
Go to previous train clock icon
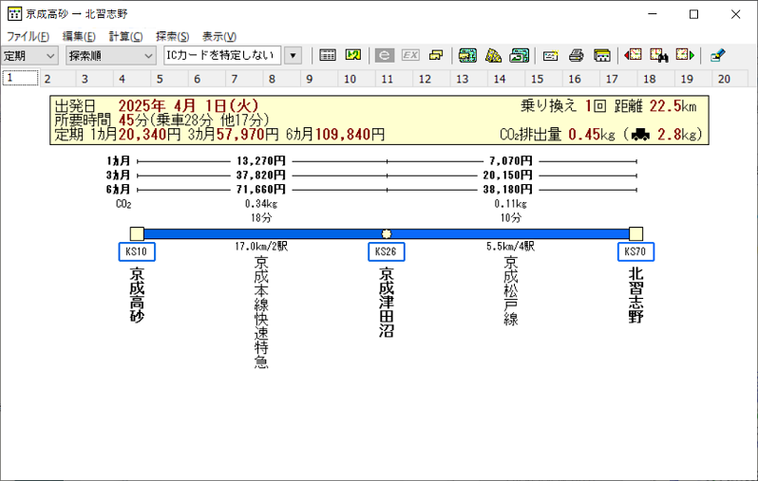[x=633, y=55]
